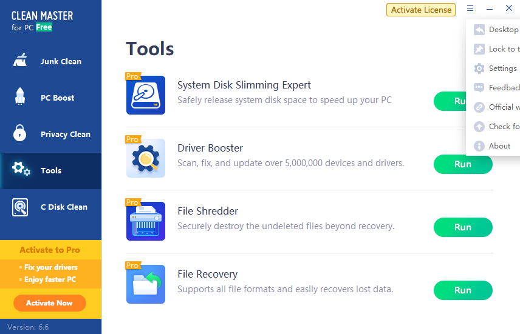The image size is (520, 334).
Task: Click the Version: 6.6 label
Action: tap(28, 327)
